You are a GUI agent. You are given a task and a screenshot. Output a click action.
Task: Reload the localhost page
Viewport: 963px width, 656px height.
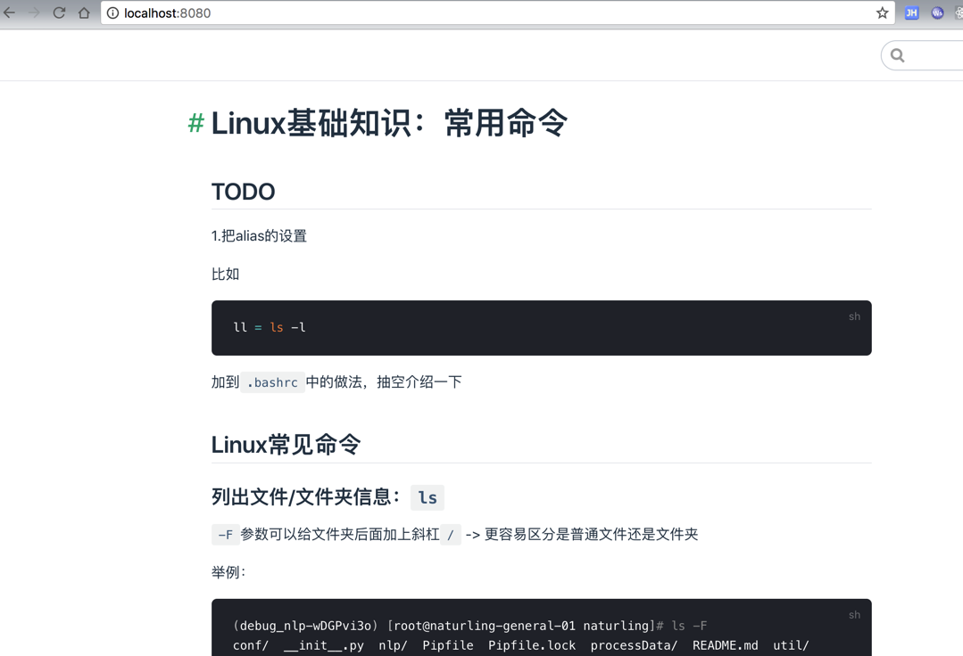(x=59, y=13)
